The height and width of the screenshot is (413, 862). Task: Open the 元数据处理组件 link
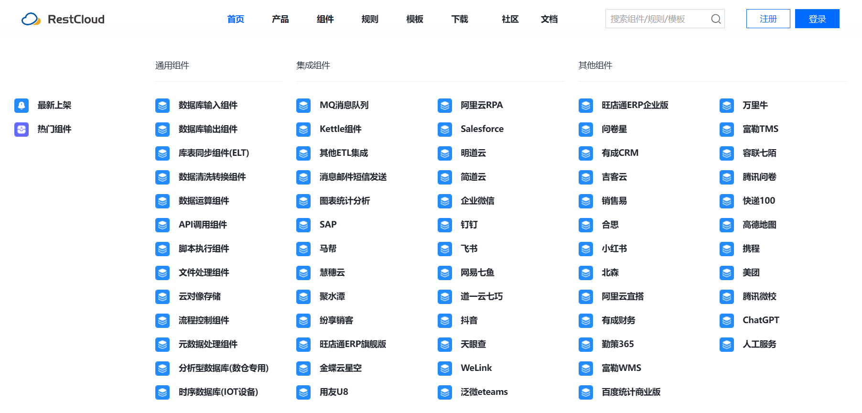coord(208,344)
